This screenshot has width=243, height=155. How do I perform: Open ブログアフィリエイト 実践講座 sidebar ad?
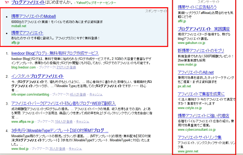click(x=204, y=29)
